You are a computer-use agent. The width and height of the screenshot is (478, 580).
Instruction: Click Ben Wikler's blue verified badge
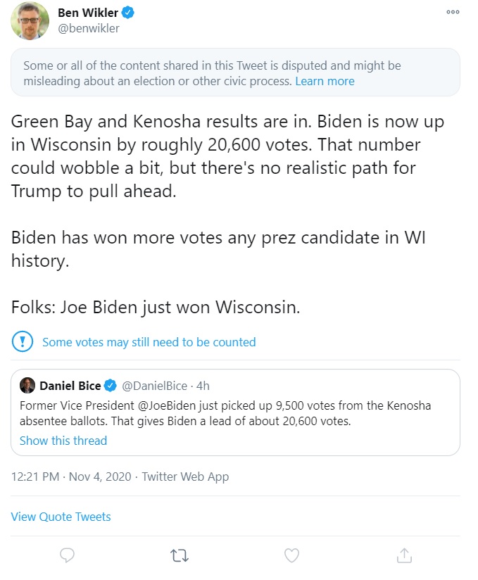click(x=129, y=13)
